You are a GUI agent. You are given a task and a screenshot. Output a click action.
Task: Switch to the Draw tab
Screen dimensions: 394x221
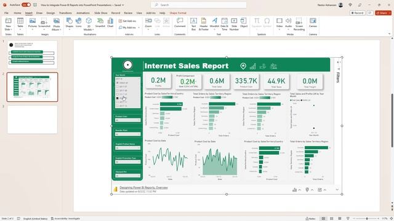point(39,13)
